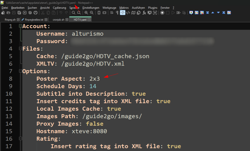The width and height of the screenshot is (250, 151).
Task: Toggle synchronized horizontal scrolling icon
Action: [104, 13]
